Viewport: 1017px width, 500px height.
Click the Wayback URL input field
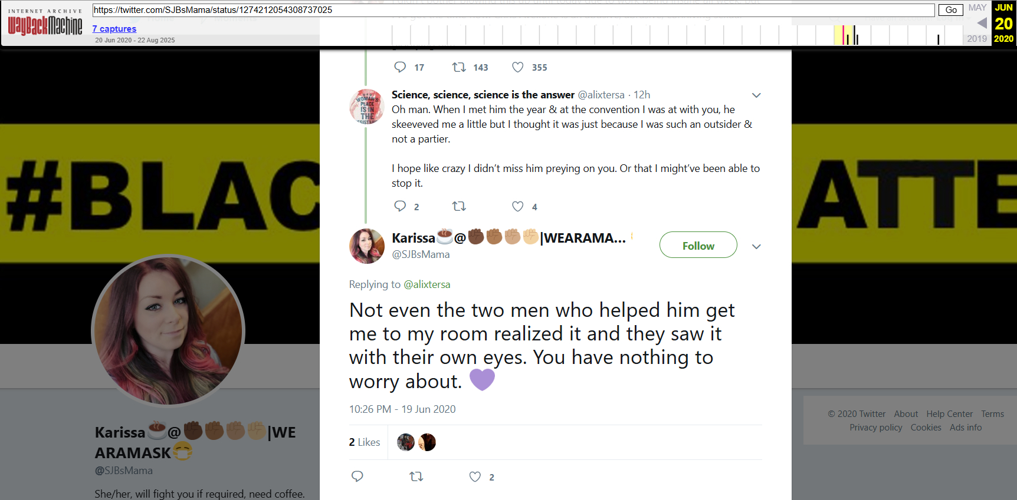(x=513, y=10)
